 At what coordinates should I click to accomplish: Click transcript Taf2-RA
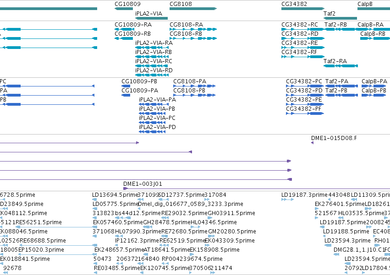(335, 61)
